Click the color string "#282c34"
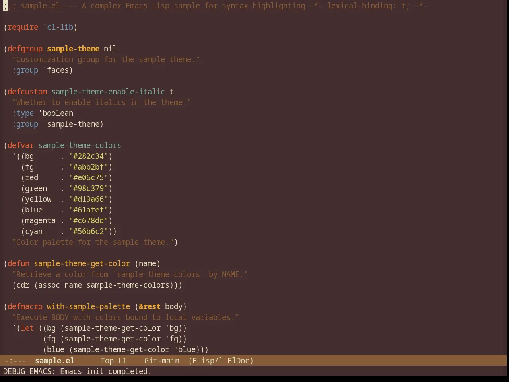 click(88, 156)
